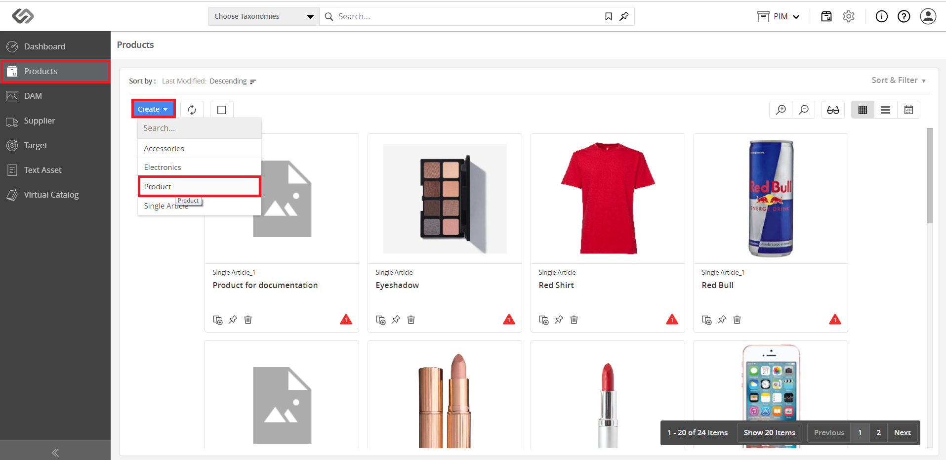The image size is (946, 460).
Task: Open Supplier in the sidebar
Action: click(55, 121)
